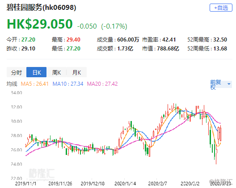This screenshot has height=188, width=236.
Task: Click the 2019/12/18 date axis label
Action: click(x=93, y=184)
